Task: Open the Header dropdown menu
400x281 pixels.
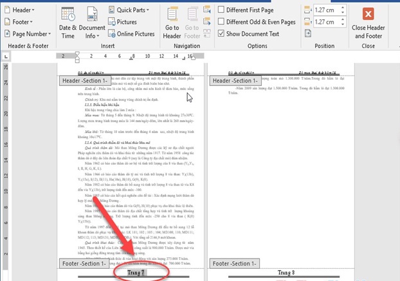Action: (x=20, y=10)
